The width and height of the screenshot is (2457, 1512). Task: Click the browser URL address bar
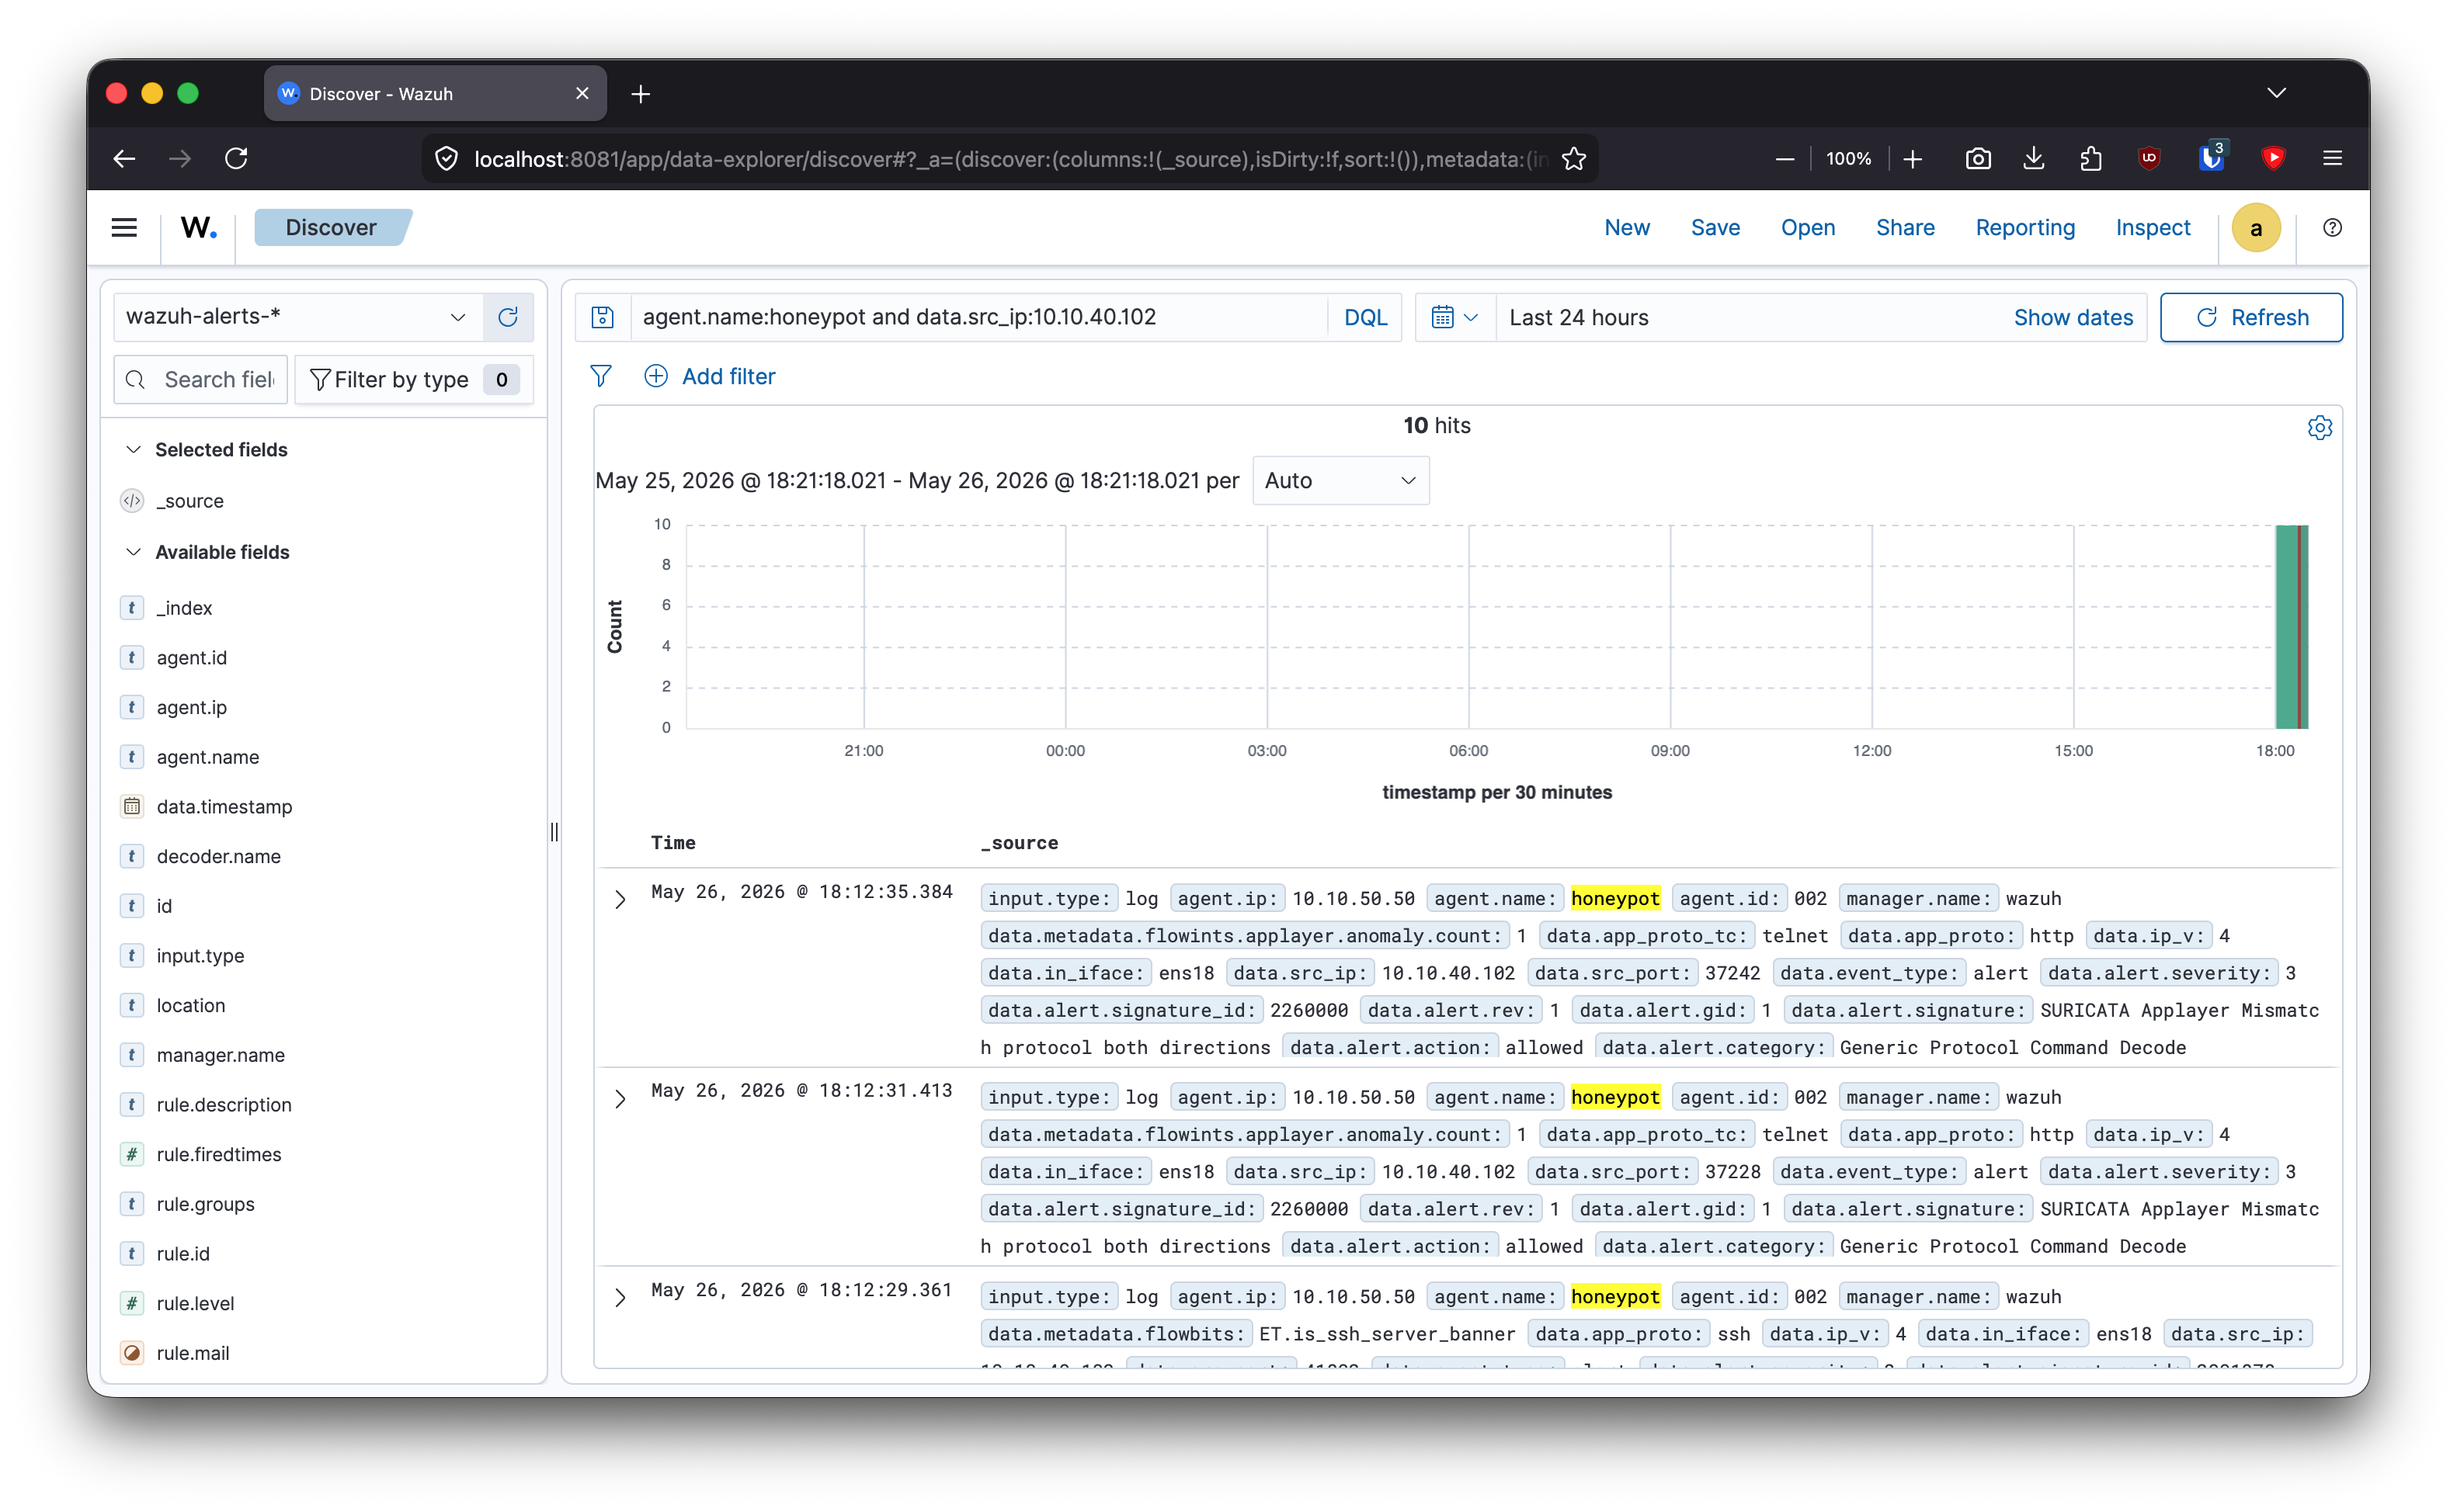pos(1010,158)
